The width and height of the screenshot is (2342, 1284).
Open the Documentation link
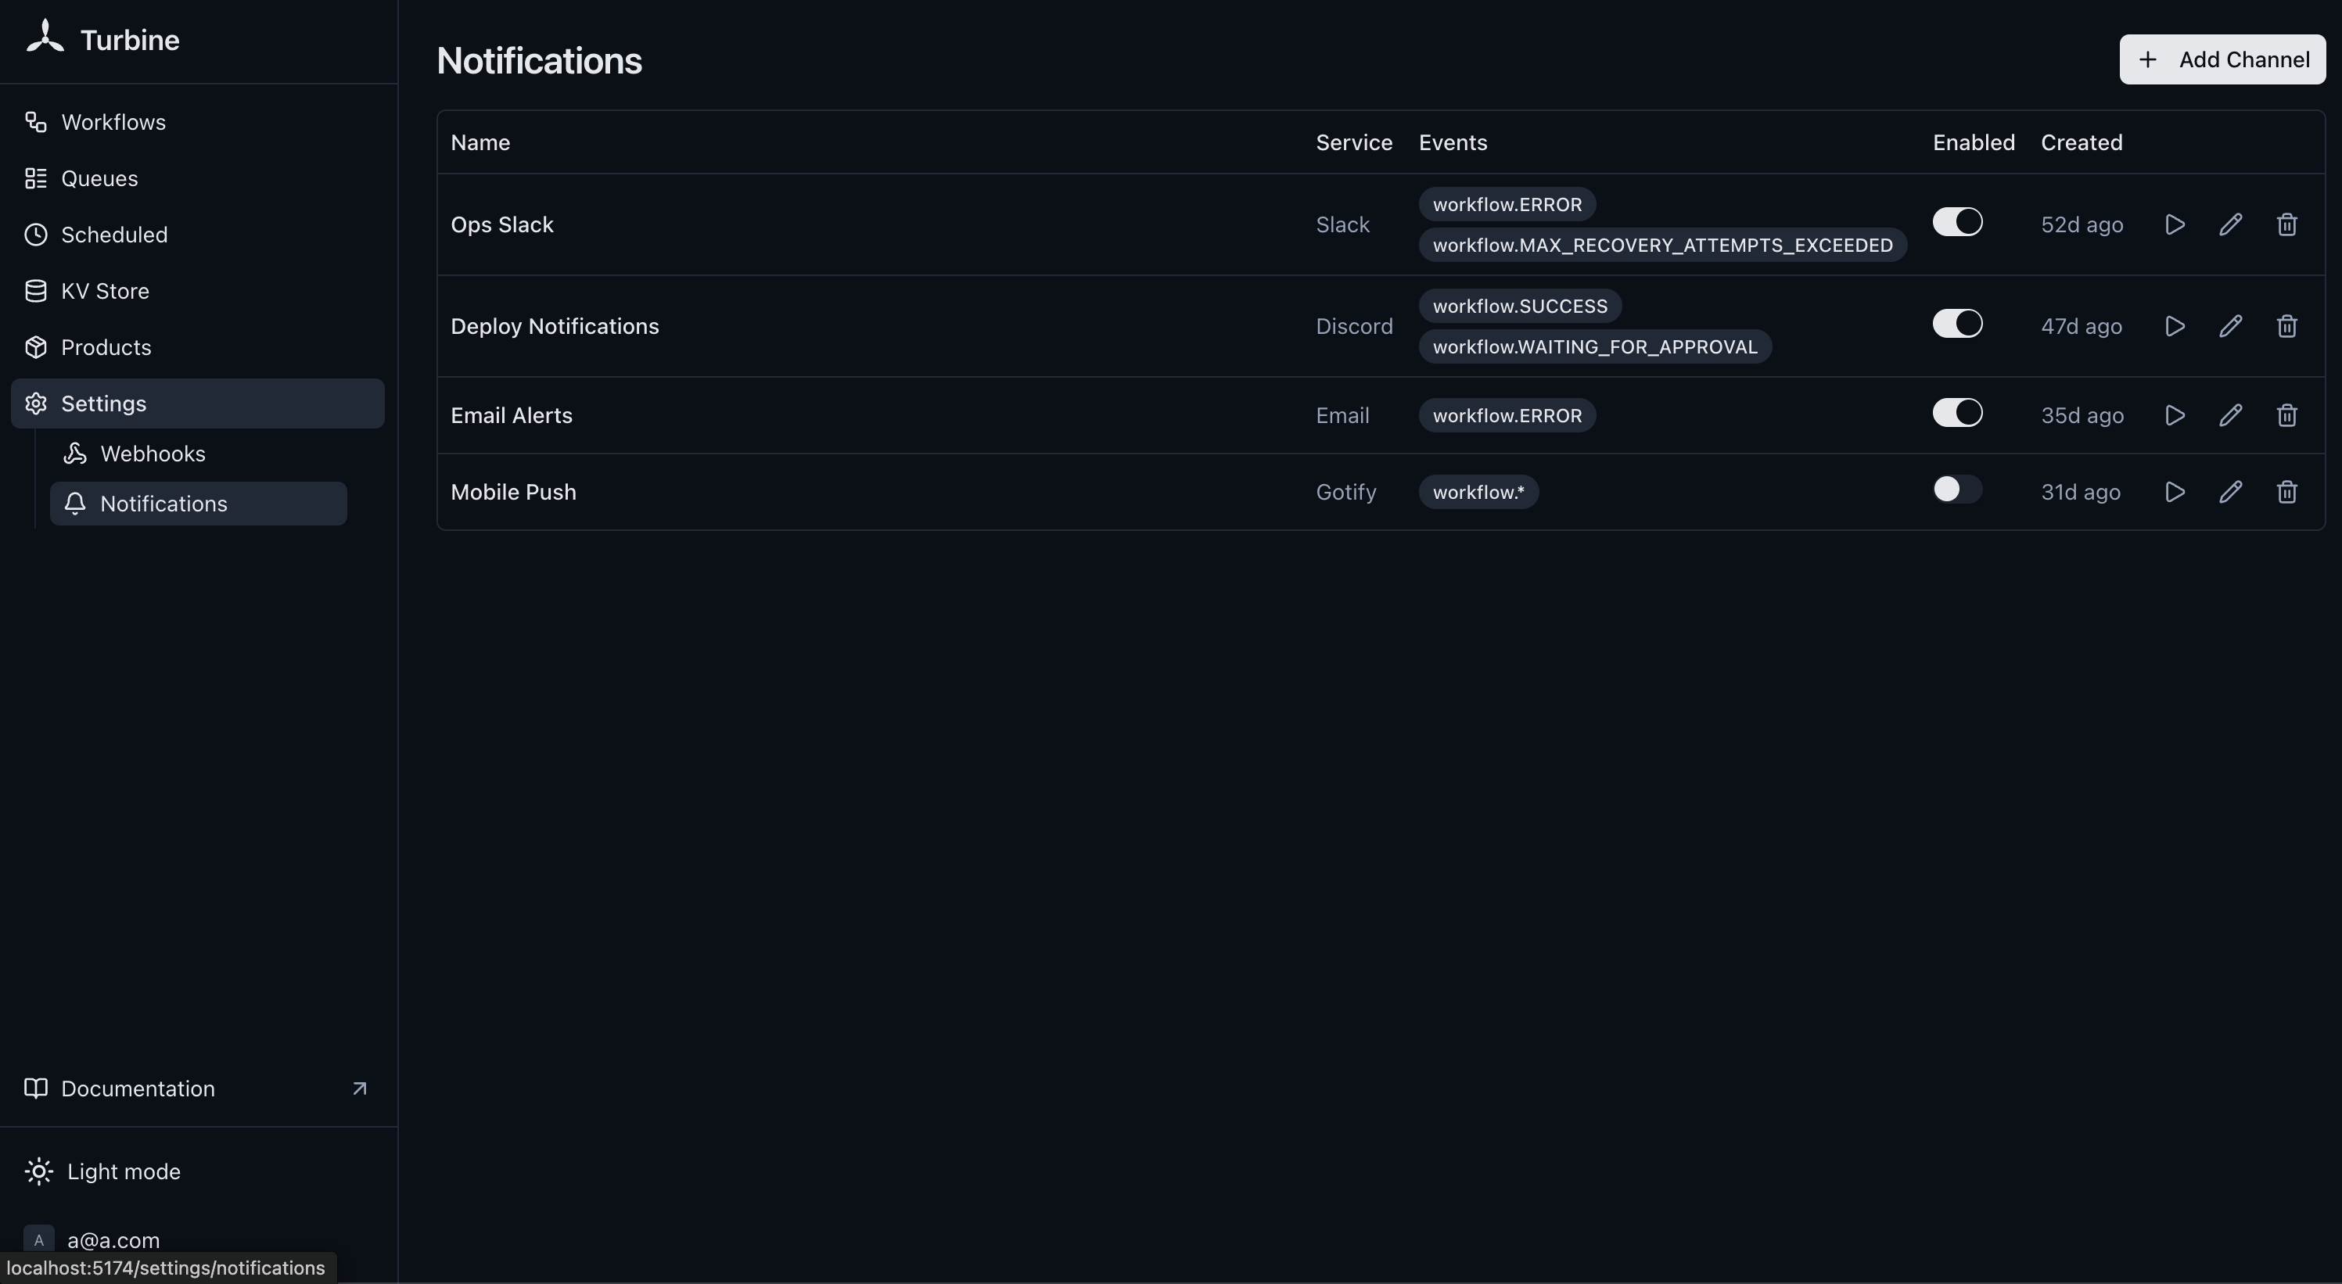[197, 1089]
